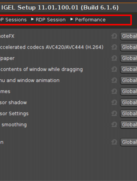Click the reset icon for the smoothing row
The width and height of the screenshot is (137, 181).
pos(114,124)
